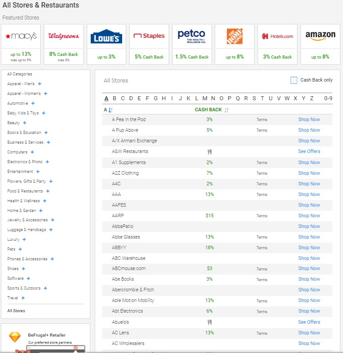
Task: Click the Petco logo card
Action: click(x=192, y=44)
